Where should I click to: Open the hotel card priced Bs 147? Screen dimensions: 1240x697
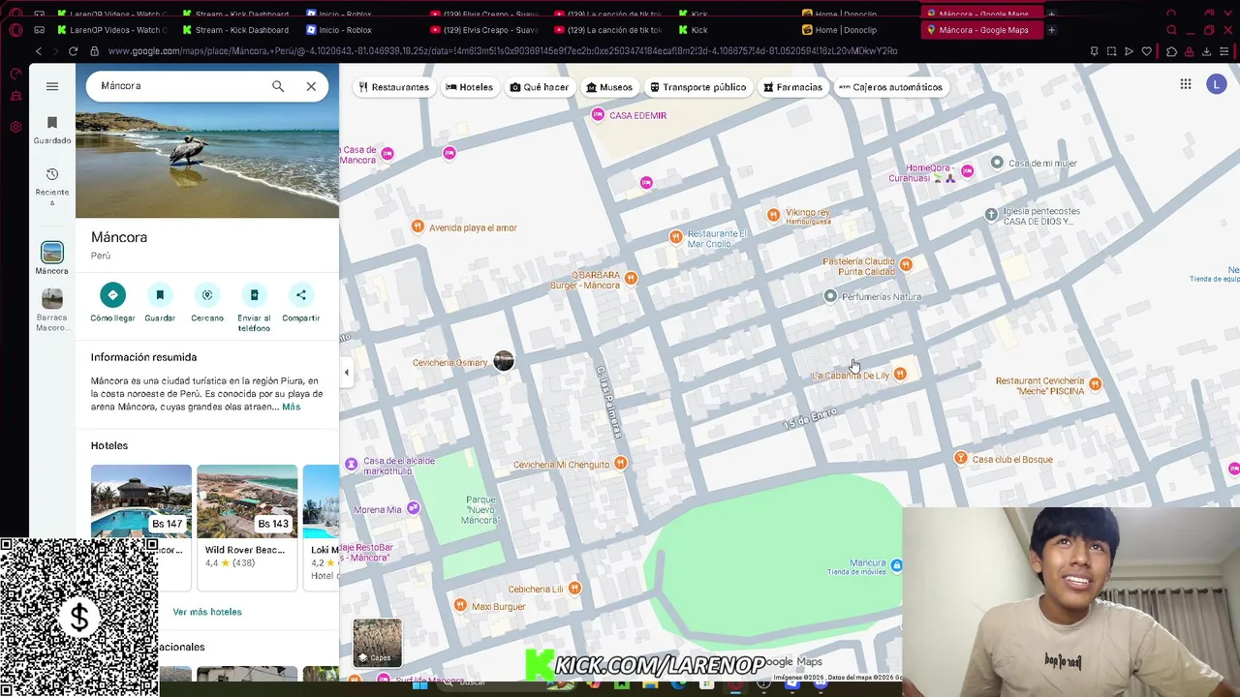pos(141,526)
